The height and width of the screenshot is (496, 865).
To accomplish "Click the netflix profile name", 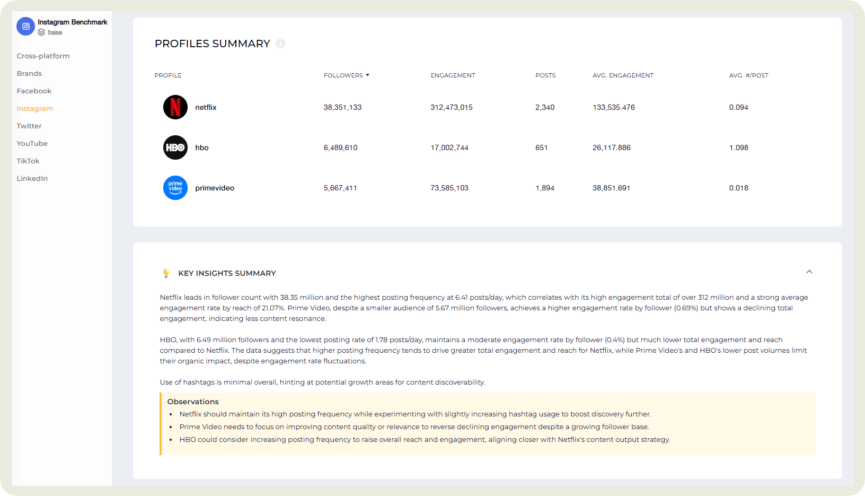I will (x=206, y=107).
